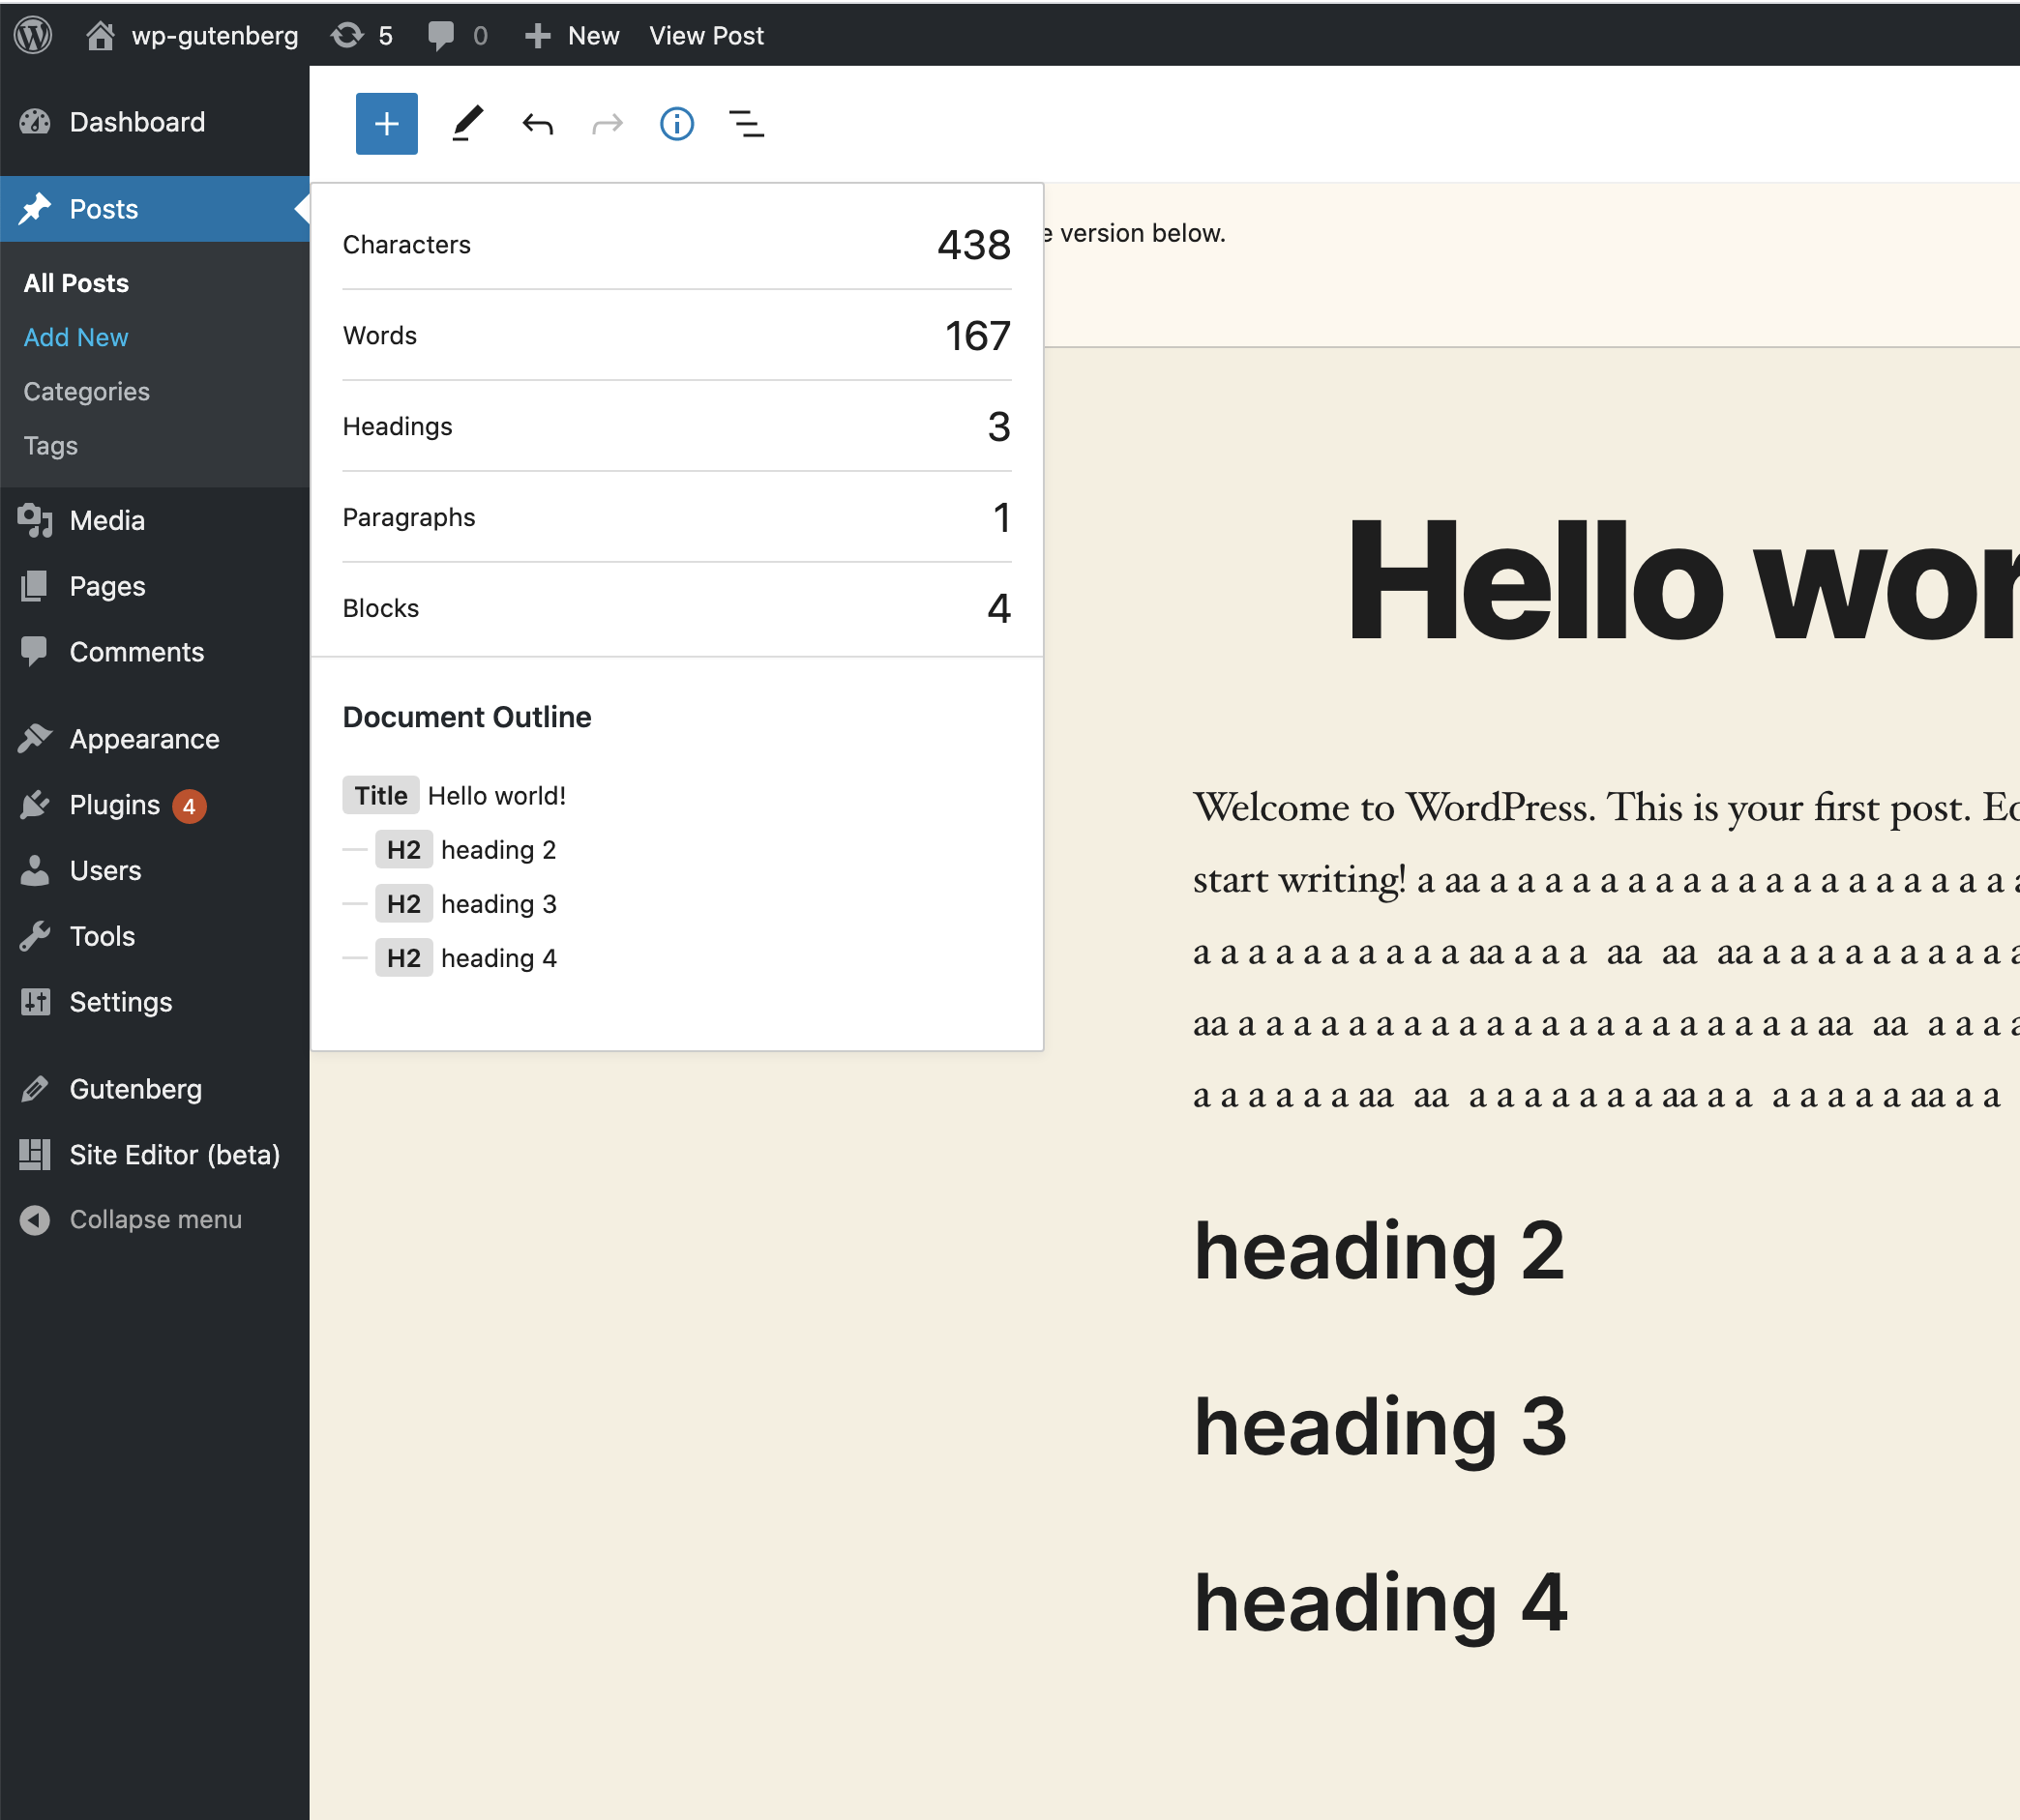The image size is (2020, 1820).
Task: Open the Categories submenu
Action: (x=87, y=391)
